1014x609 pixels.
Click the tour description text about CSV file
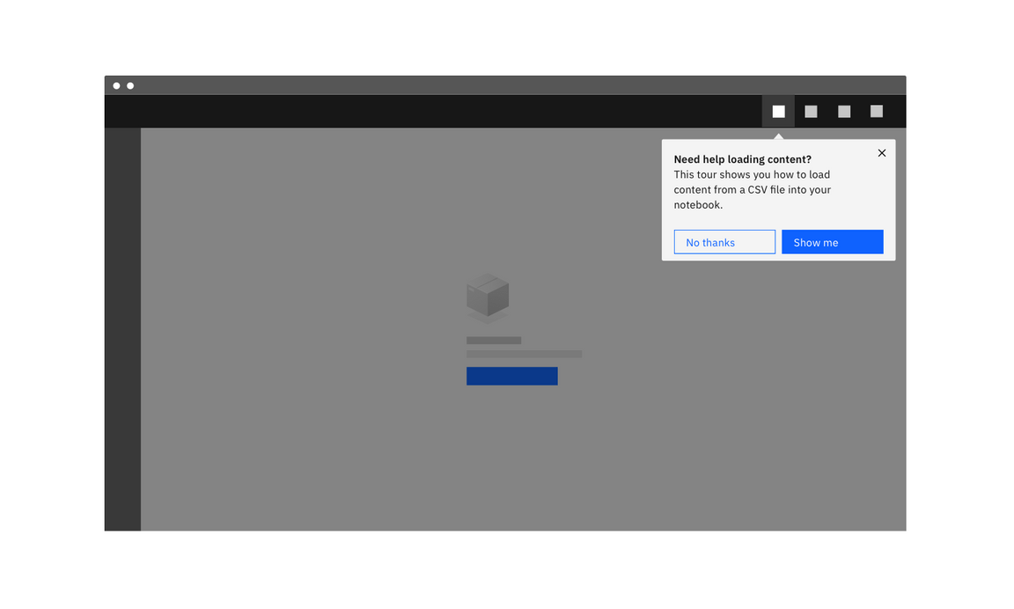[752, 189]
